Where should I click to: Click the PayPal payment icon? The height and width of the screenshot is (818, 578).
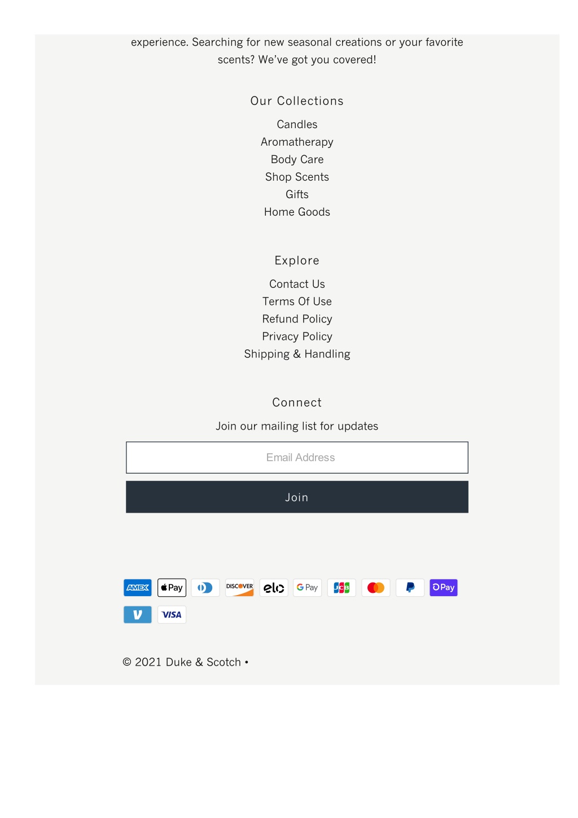coord(410,588)
